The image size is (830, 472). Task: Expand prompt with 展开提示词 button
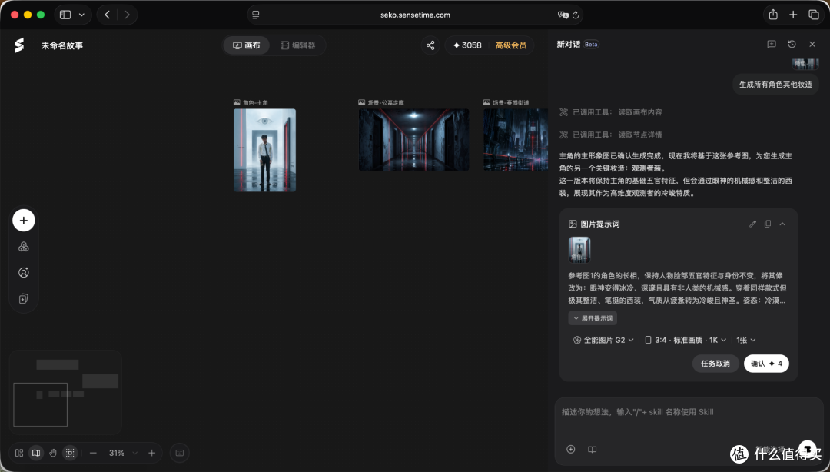coord(593,318)
